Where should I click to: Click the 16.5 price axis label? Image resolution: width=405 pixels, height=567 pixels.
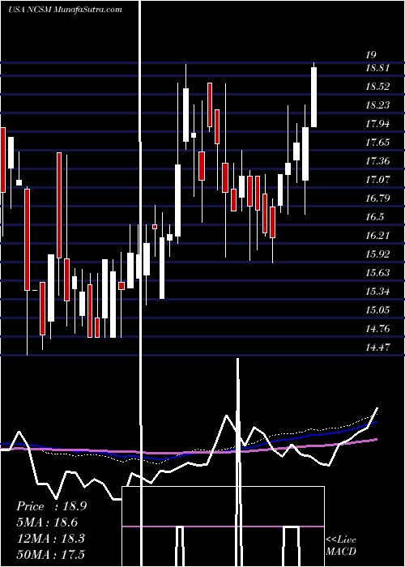tap(374, 216)
